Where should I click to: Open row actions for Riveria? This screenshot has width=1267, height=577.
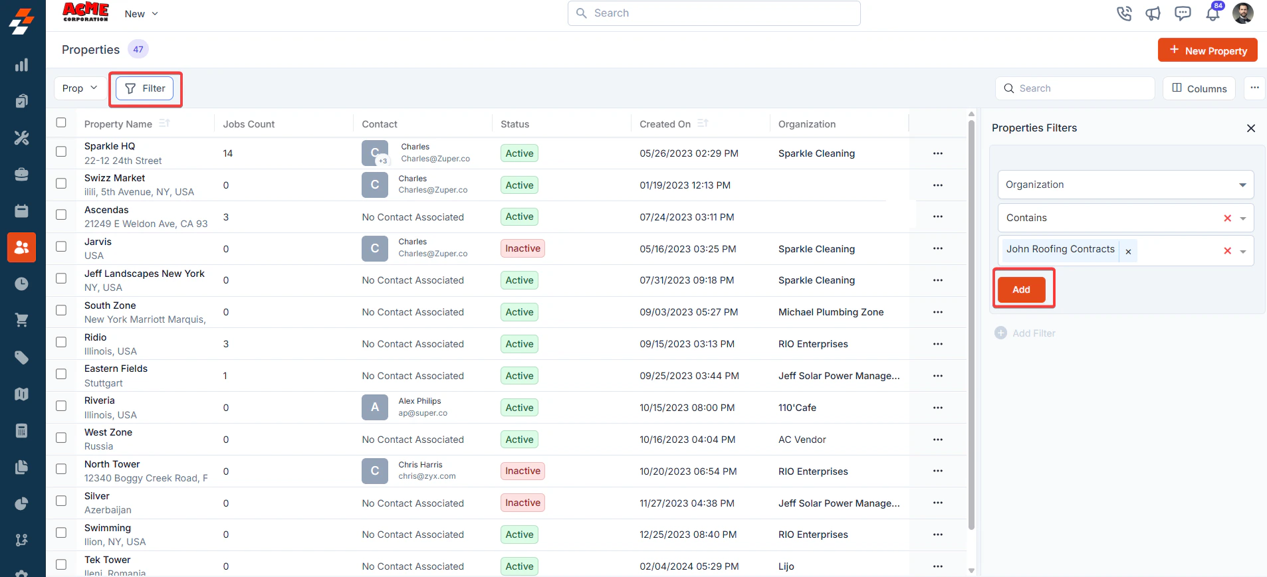(x=938, y=408)
